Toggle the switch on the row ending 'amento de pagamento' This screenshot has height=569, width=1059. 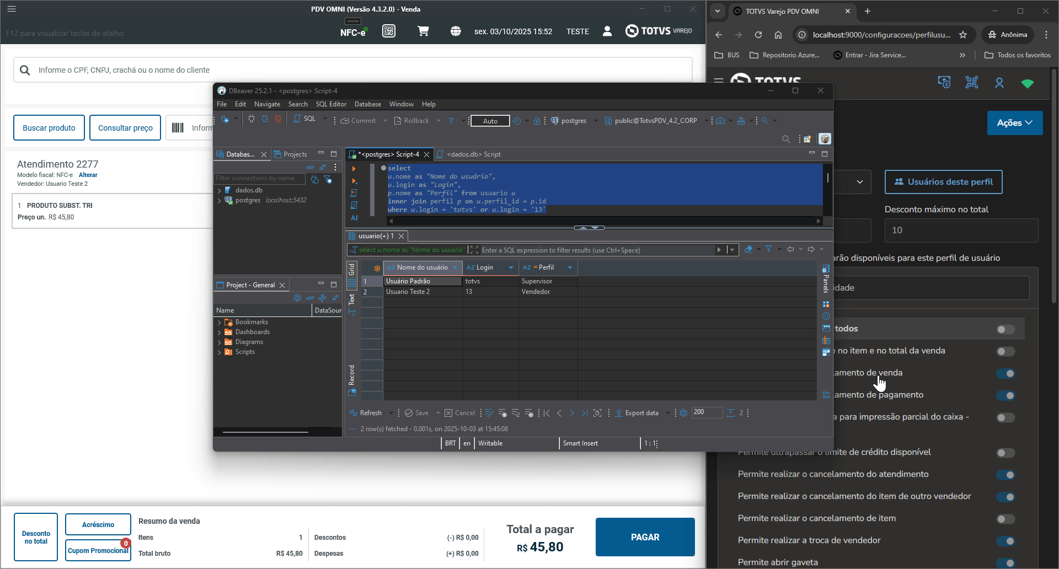1005,395
